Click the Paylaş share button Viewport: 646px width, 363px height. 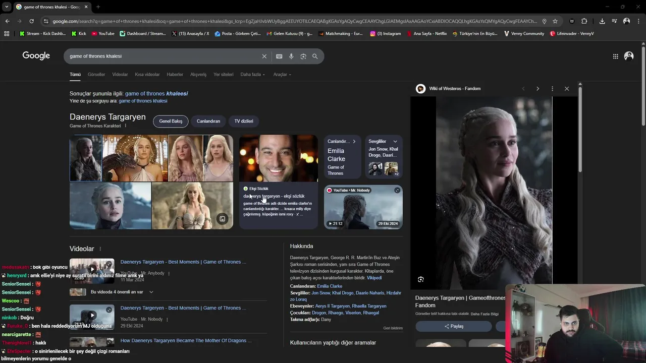point(454,326)
